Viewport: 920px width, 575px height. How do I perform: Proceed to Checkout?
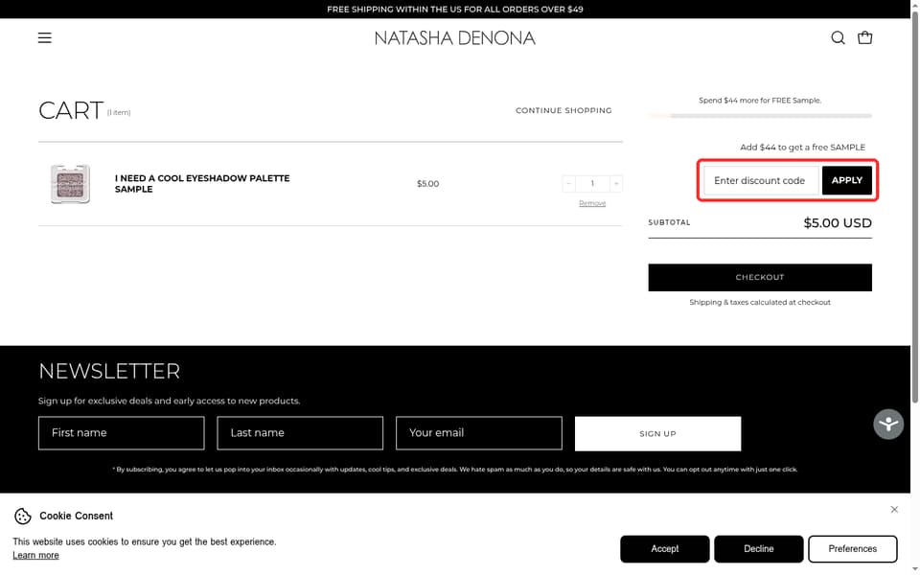tap(760, 278)
